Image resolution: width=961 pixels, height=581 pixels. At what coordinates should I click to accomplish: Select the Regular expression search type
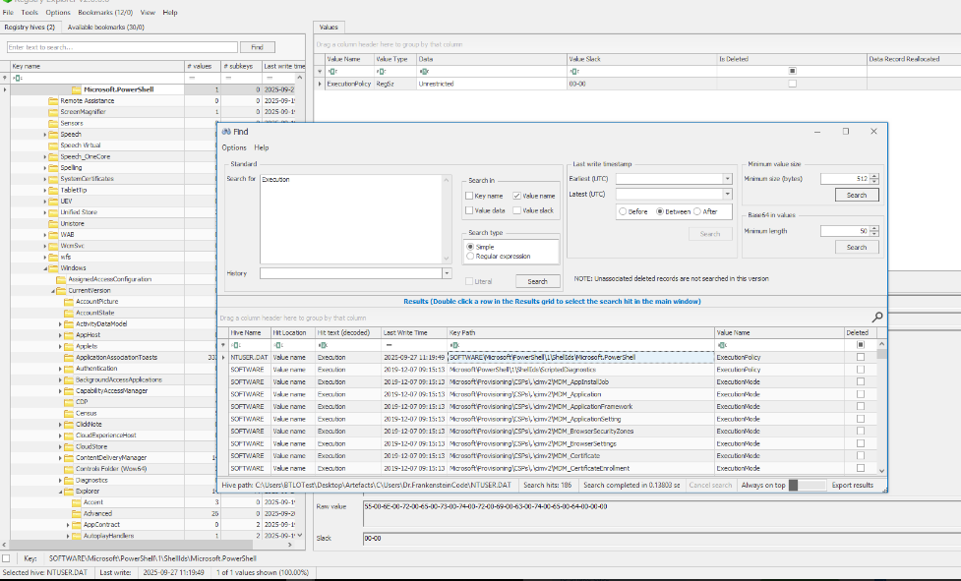pos(469,256)
